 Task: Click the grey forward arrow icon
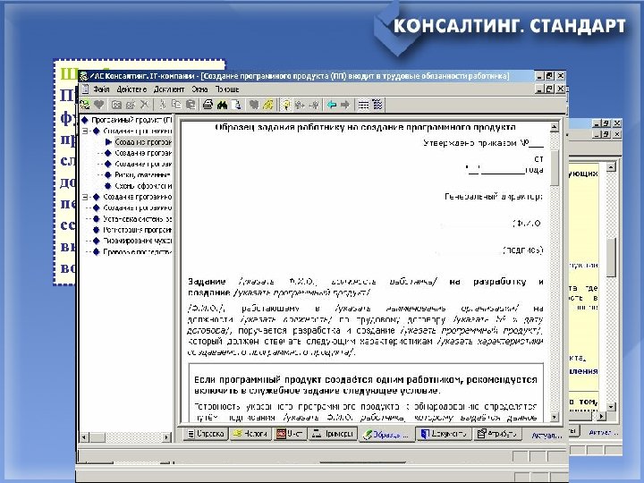pos(345,105)
